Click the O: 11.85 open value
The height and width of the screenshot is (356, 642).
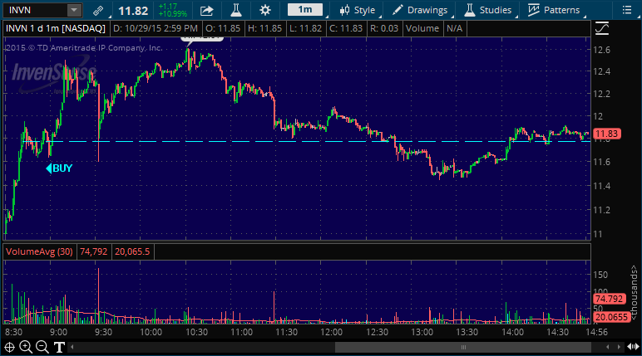tap(223, 28)
